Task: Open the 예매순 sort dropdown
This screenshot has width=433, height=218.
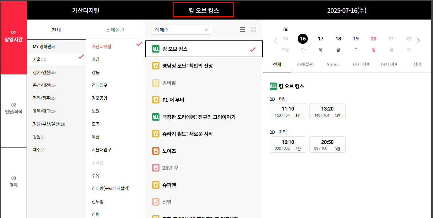Action: tap(182, 30)
